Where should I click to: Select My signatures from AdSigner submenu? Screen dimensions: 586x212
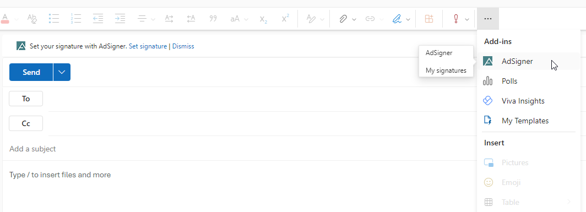446,70
